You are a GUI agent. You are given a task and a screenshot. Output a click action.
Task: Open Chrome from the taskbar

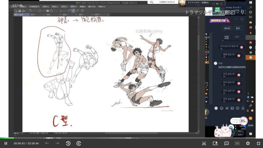(x=250, y=52)
